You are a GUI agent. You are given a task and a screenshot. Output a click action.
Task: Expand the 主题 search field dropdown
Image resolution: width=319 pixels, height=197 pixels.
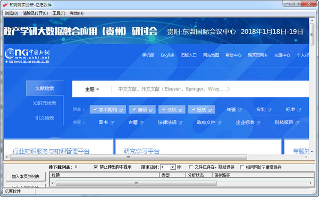pos(92,89)
